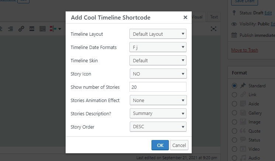Toggle the toolbar kitchen sink icon
Image resolution: width=275 pixels, height=161 pixels.
pyautogui.click(x=42, y=29)
